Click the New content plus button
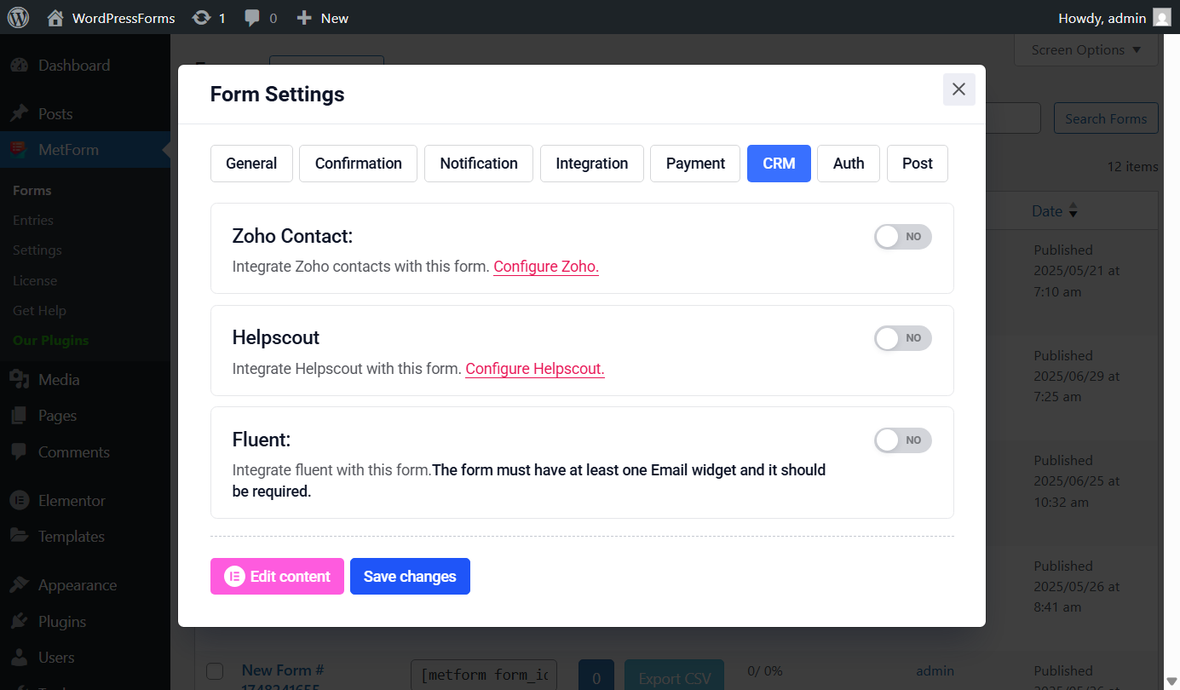This screenshot has width=1180, height=690. [322, 18]
